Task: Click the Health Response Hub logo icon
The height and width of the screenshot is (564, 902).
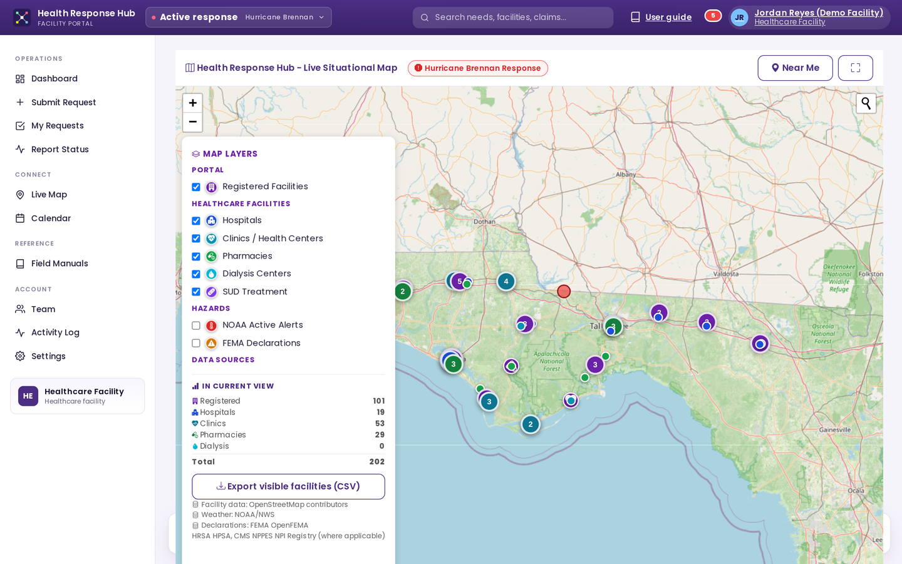Action: click(x=22, y=18)
